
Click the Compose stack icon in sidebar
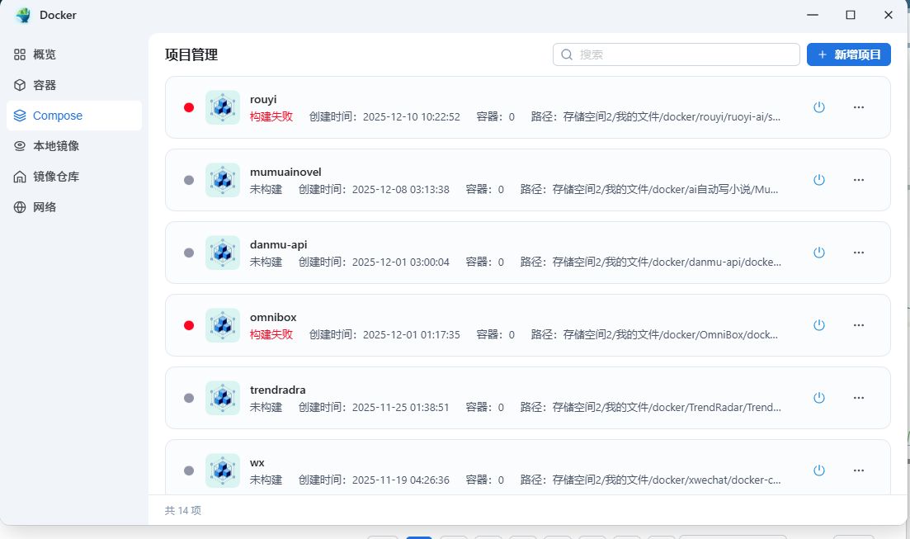click(x=20, y=115)
